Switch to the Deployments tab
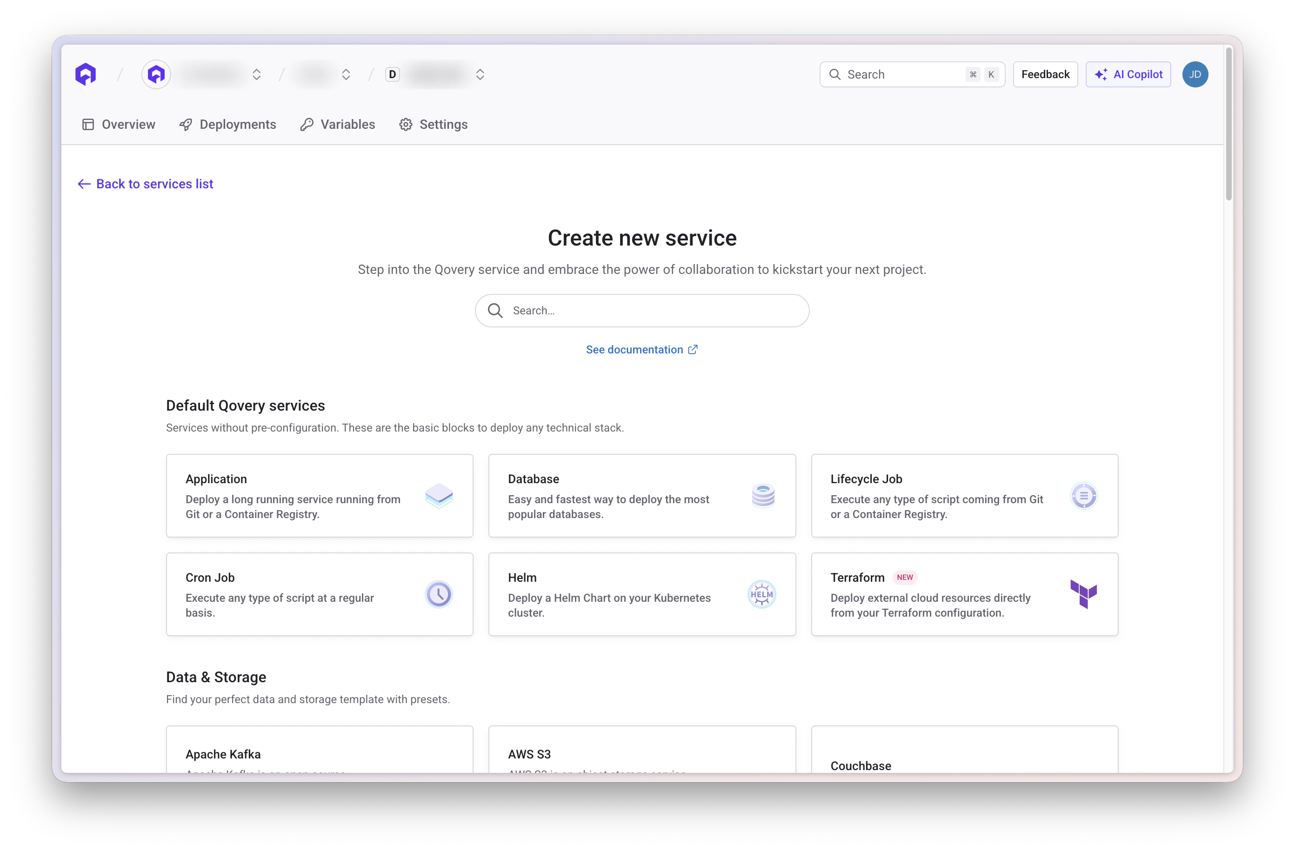Screen dimensions: 1295x851 point(228,125)
